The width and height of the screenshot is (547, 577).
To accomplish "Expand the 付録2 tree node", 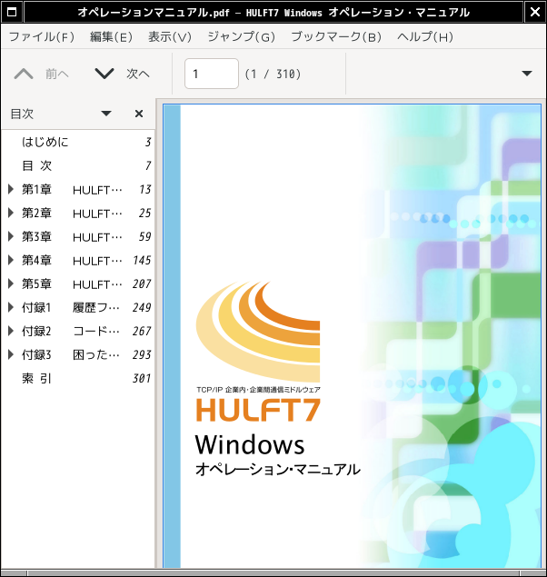I will coord(11,331).
